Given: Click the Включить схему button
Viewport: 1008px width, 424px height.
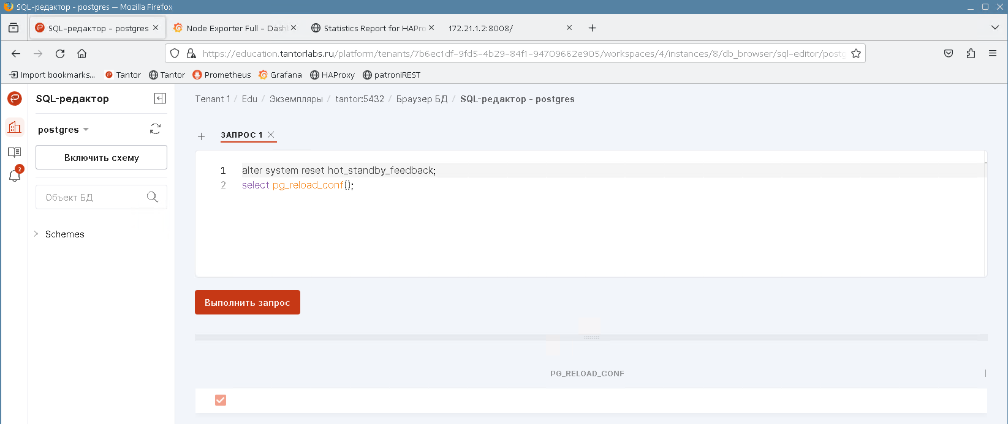Looking at the screenshot, I should click(101, 157).
